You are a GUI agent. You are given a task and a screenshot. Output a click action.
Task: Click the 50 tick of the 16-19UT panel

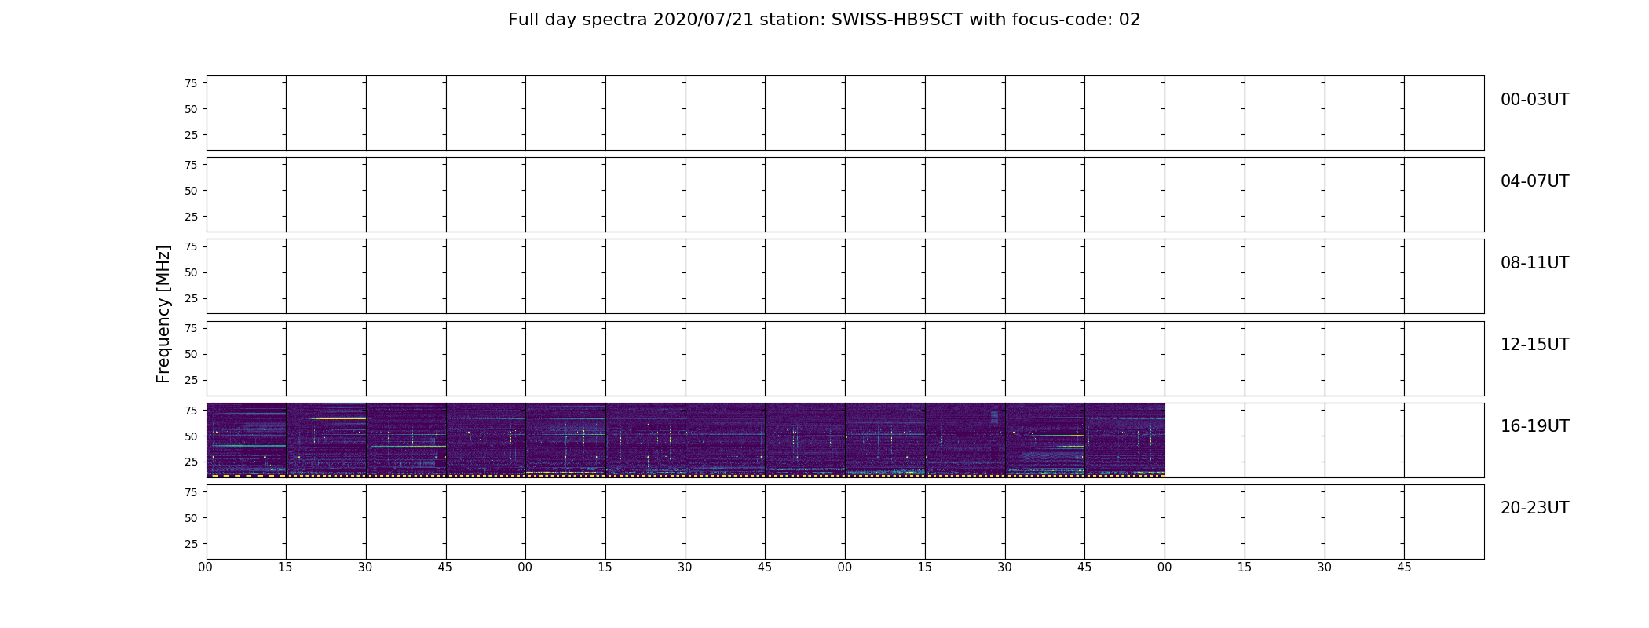pos(191,436)
